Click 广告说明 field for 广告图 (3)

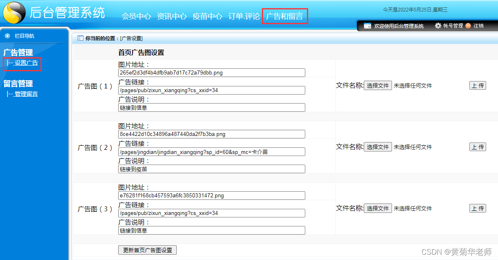coord(212,231)
